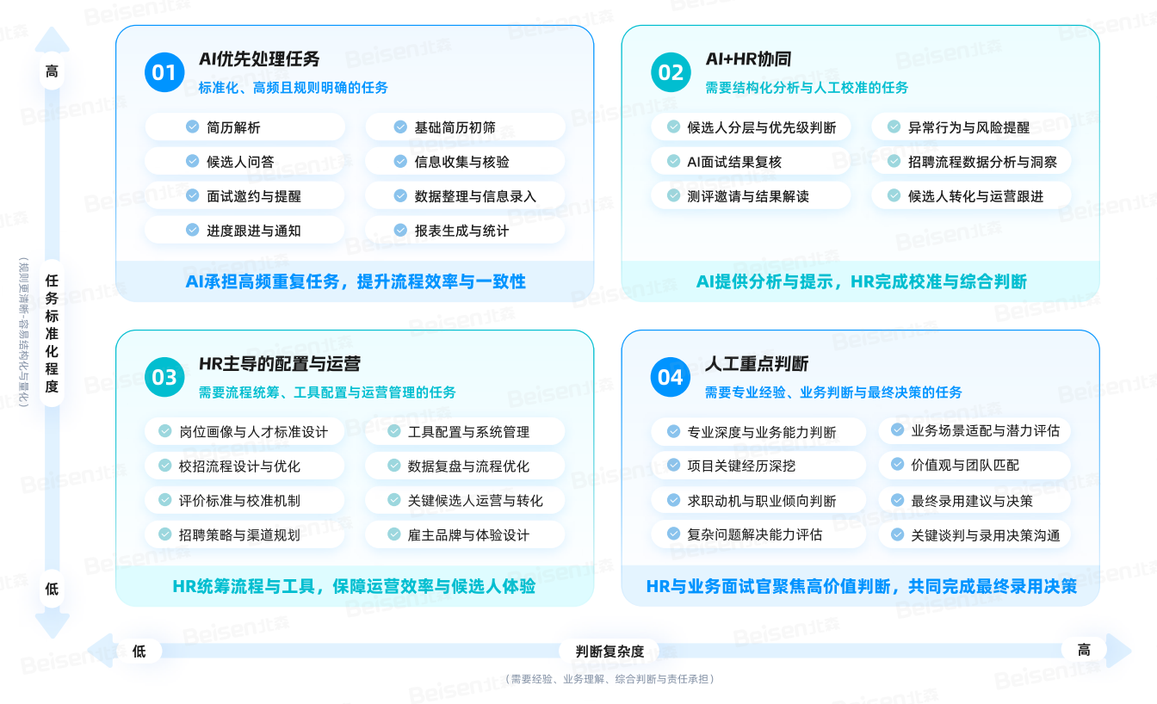Click the checkmark icon beside 异常行为与风险提醒
This screenshot has height=704, width=1157.
click(x=894, y=127)
